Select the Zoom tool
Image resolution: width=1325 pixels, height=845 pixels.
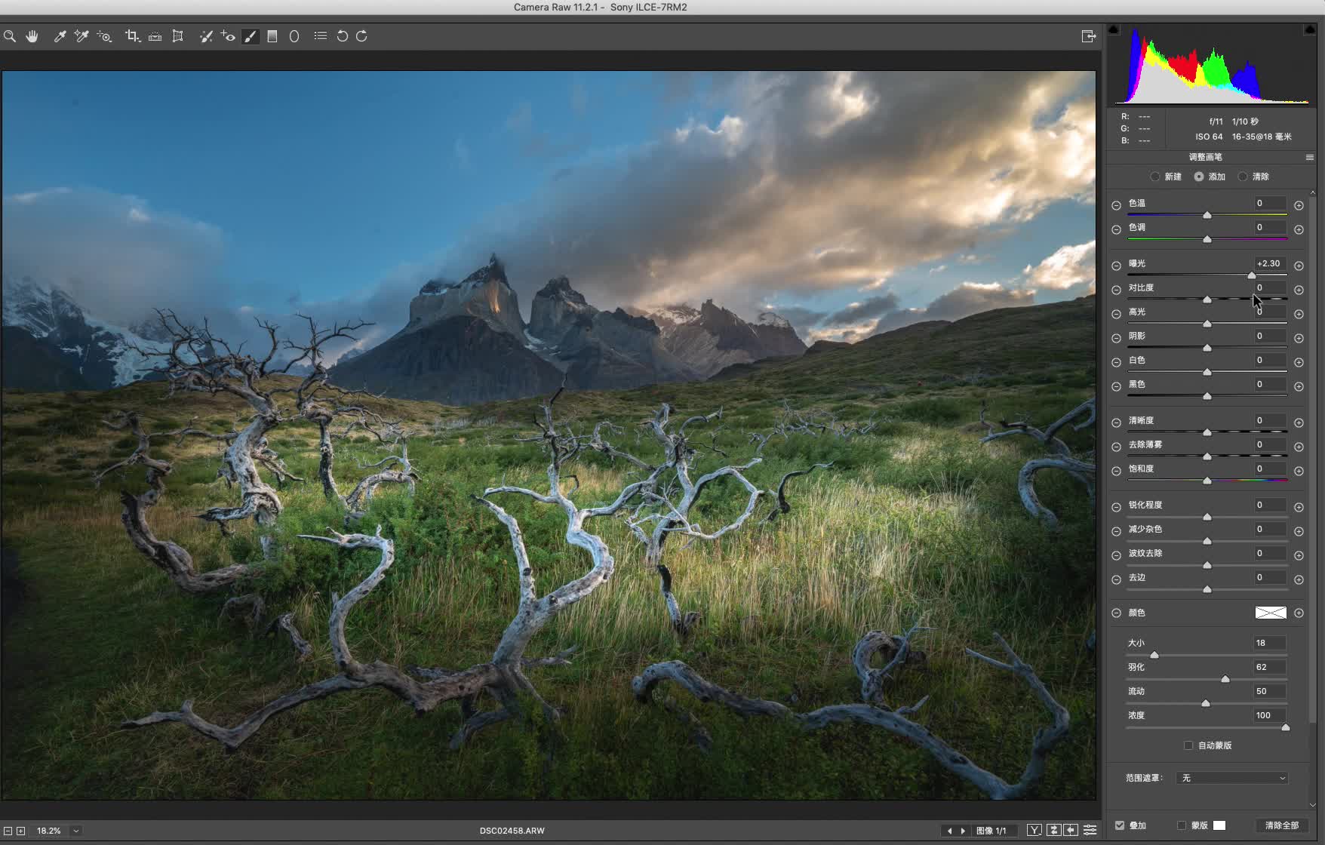[10, 36]
